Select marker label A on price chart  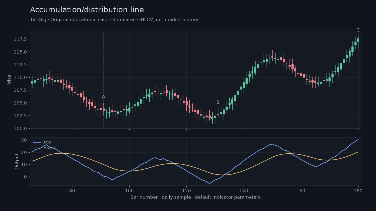tap(103, 97)
